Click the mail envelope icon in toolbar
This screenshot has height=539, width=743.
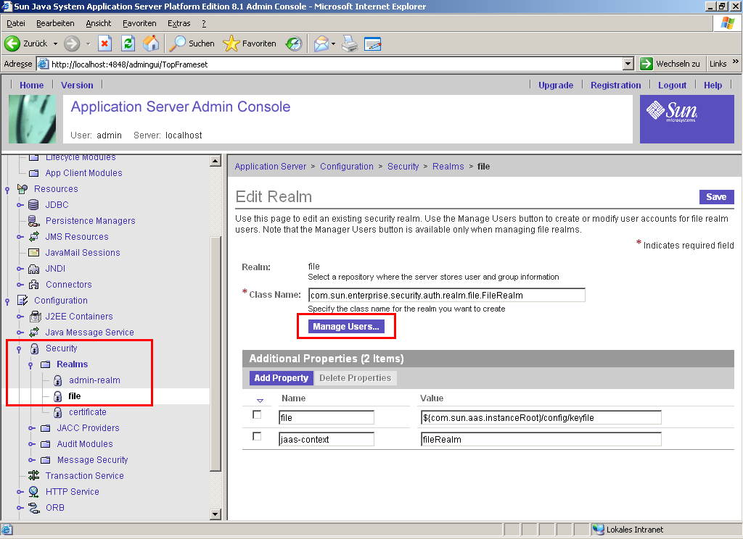coord(321,44)
